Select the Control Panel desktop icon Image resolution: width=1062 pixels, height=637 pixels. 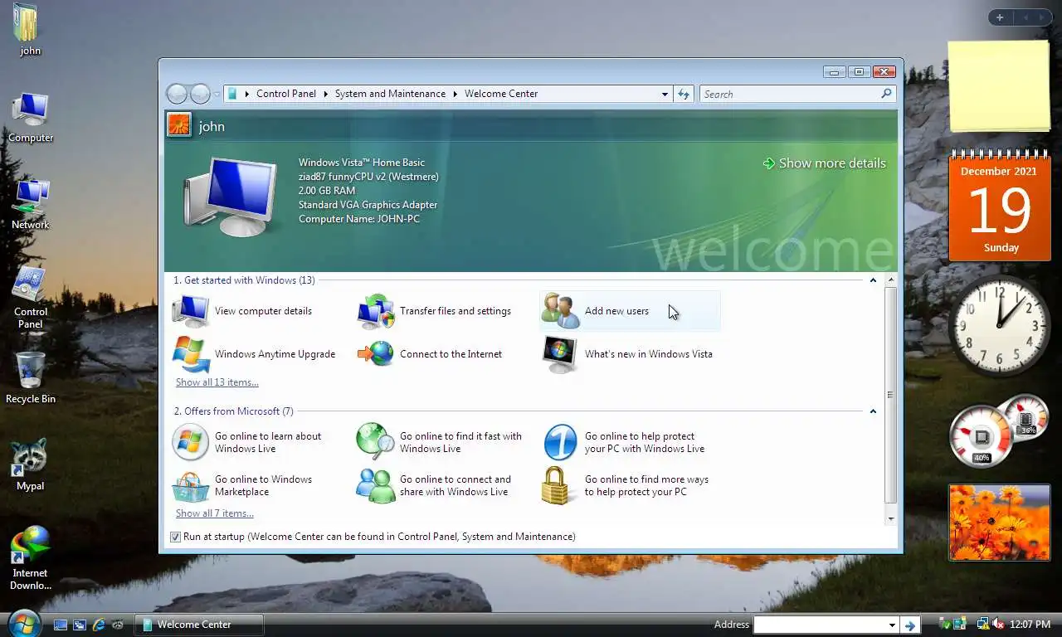(x=31, y=299)
